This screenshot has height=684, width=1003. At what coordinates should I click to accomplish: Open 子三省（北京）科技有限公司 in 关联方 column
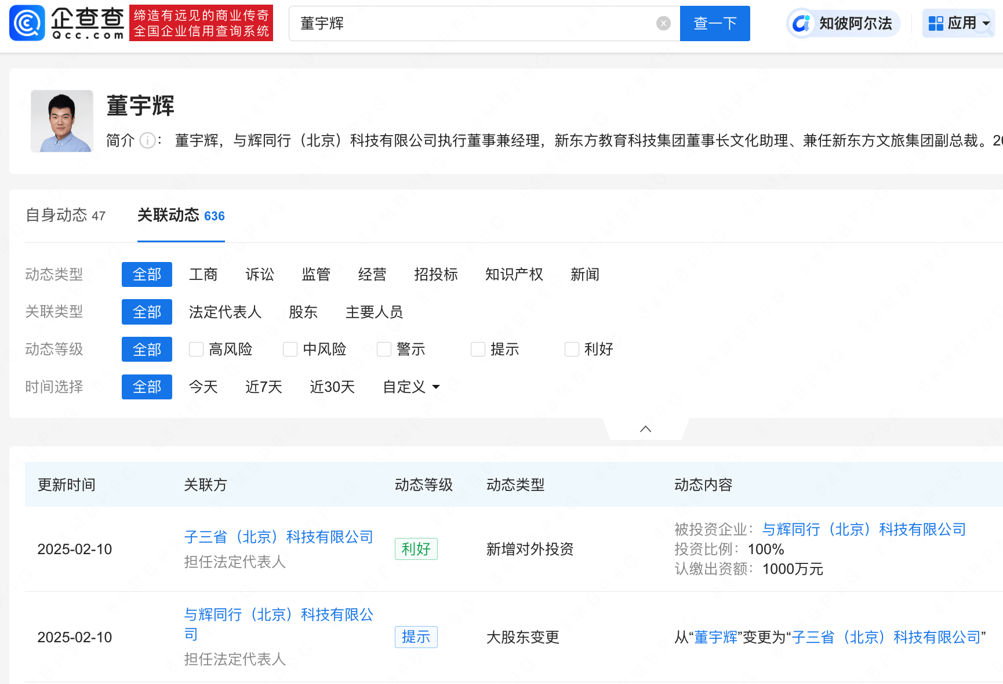279,537
